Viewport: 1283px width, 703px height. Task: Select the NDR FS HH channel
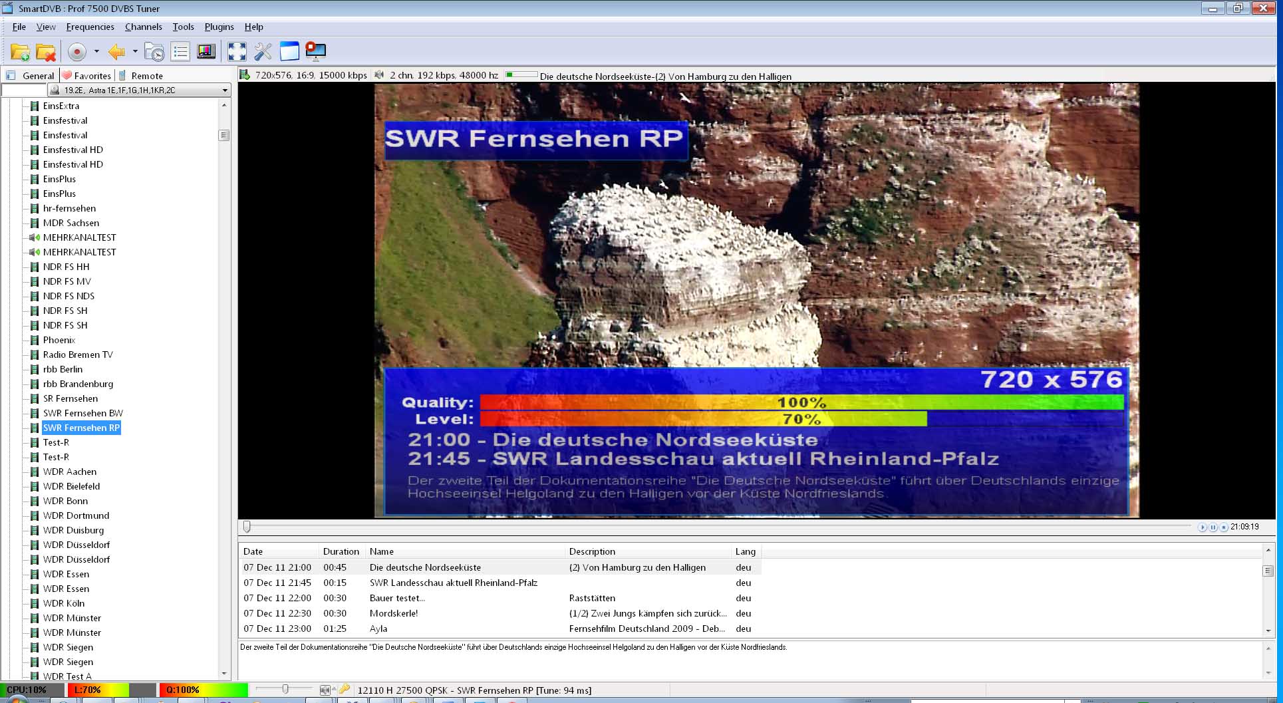coord(66,267)
